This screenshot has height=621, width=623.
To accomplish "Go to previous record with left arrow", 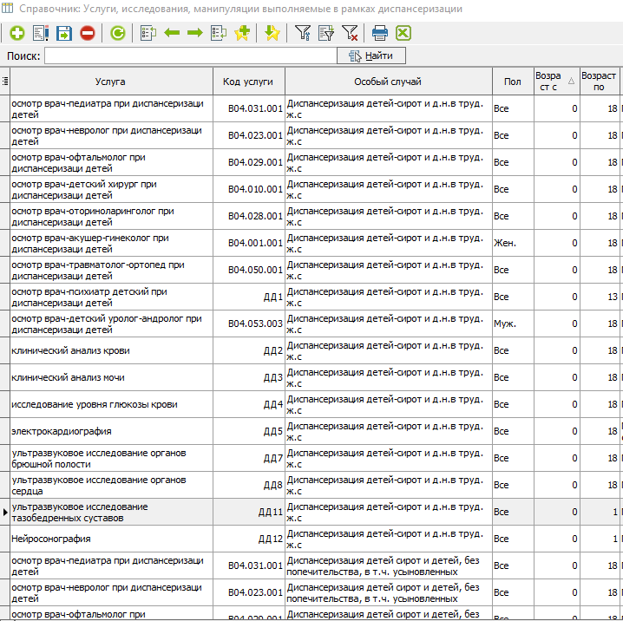I will [172, 33].
